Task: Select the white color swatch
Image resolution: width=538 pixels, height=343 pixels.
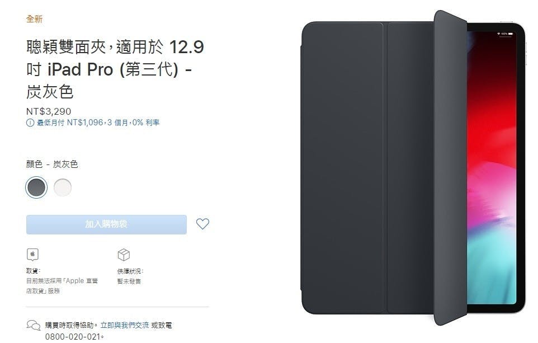Action: [63, 187]
